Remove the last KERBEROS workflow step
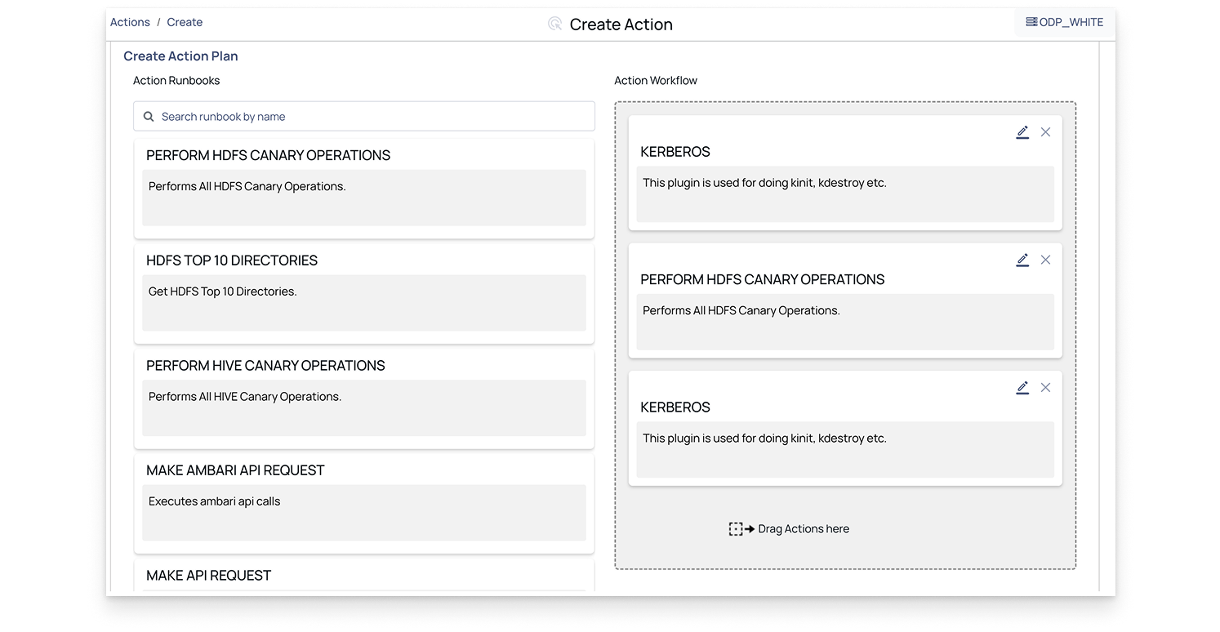1220x632 pixels. pyautogui.click(x=1045, y=388)
